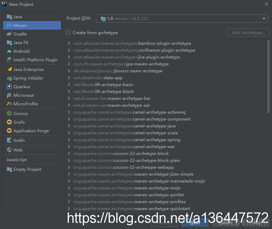Select the Spring Initializr project type

tap(32, 78)
